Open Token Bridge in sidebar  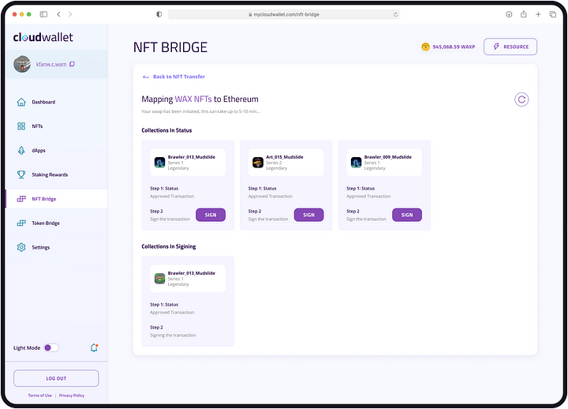pyautogui.click(x=57, y=223)
